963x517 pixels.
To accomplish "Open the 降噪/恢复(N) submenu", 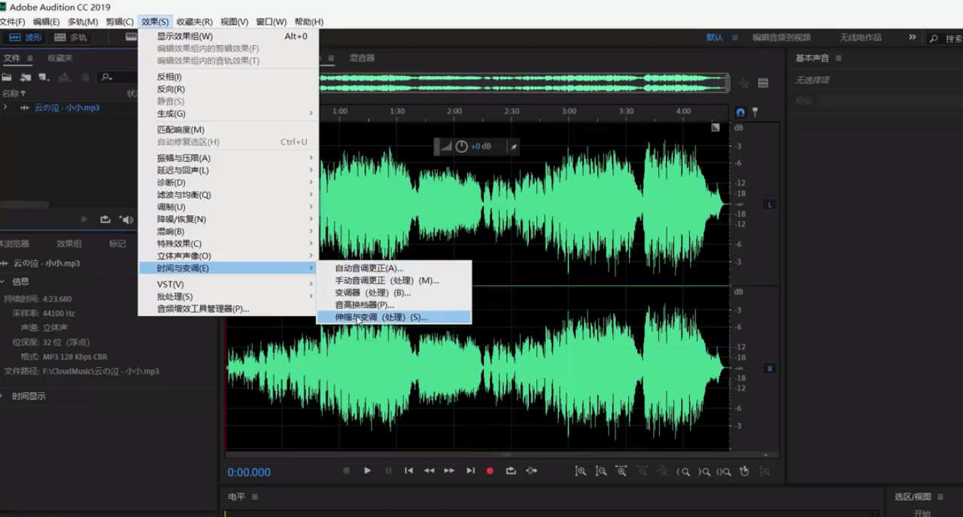I will tap(229, 219).
